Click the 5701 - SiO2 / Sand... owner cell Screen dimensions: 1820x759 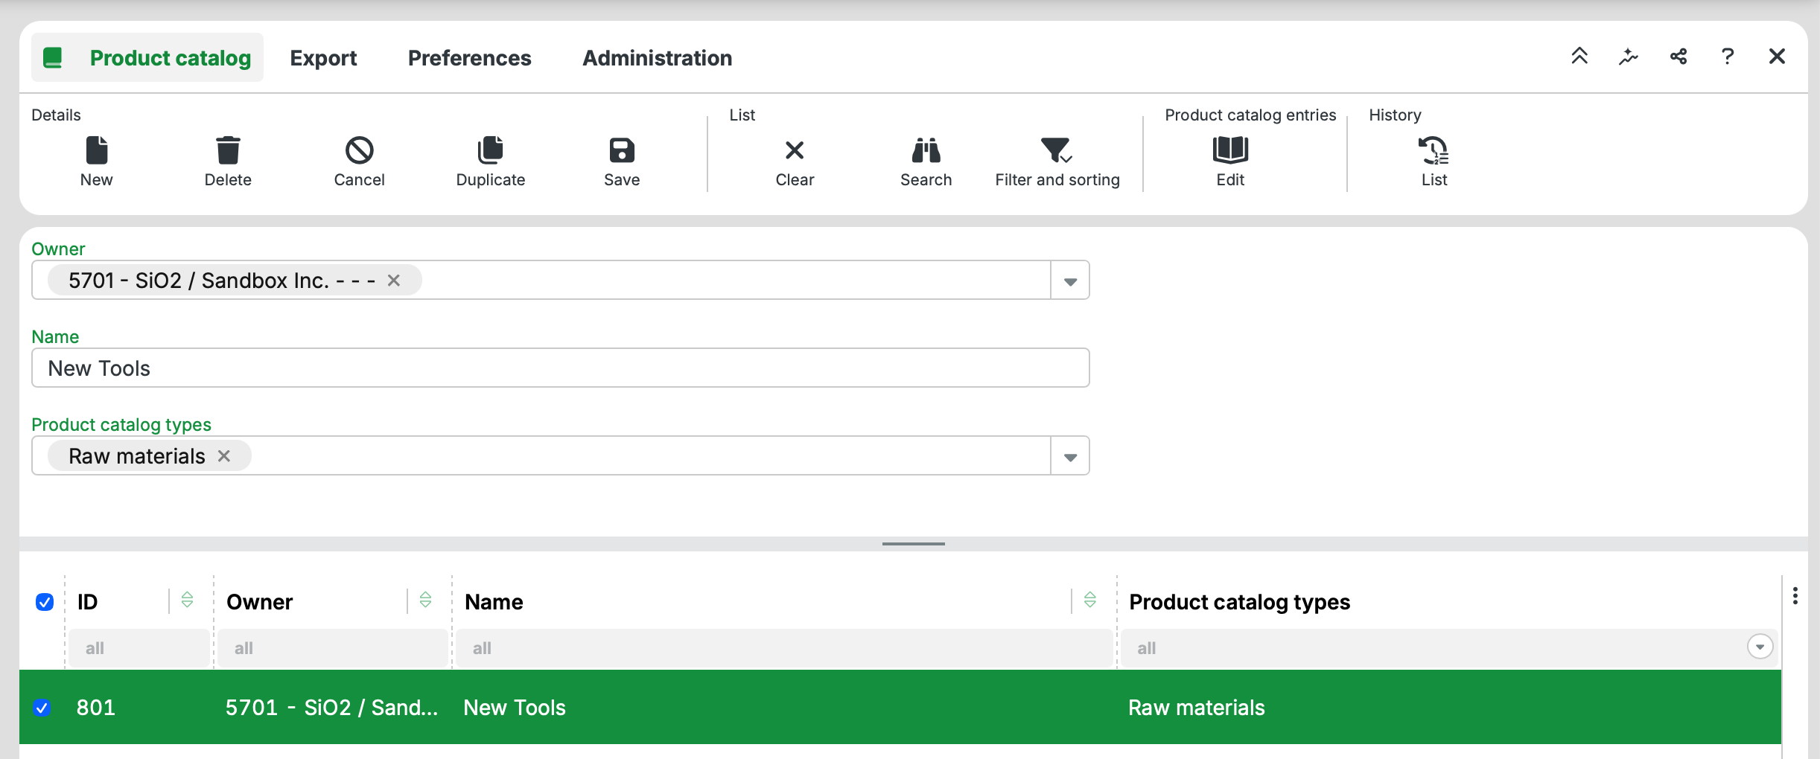331,708
